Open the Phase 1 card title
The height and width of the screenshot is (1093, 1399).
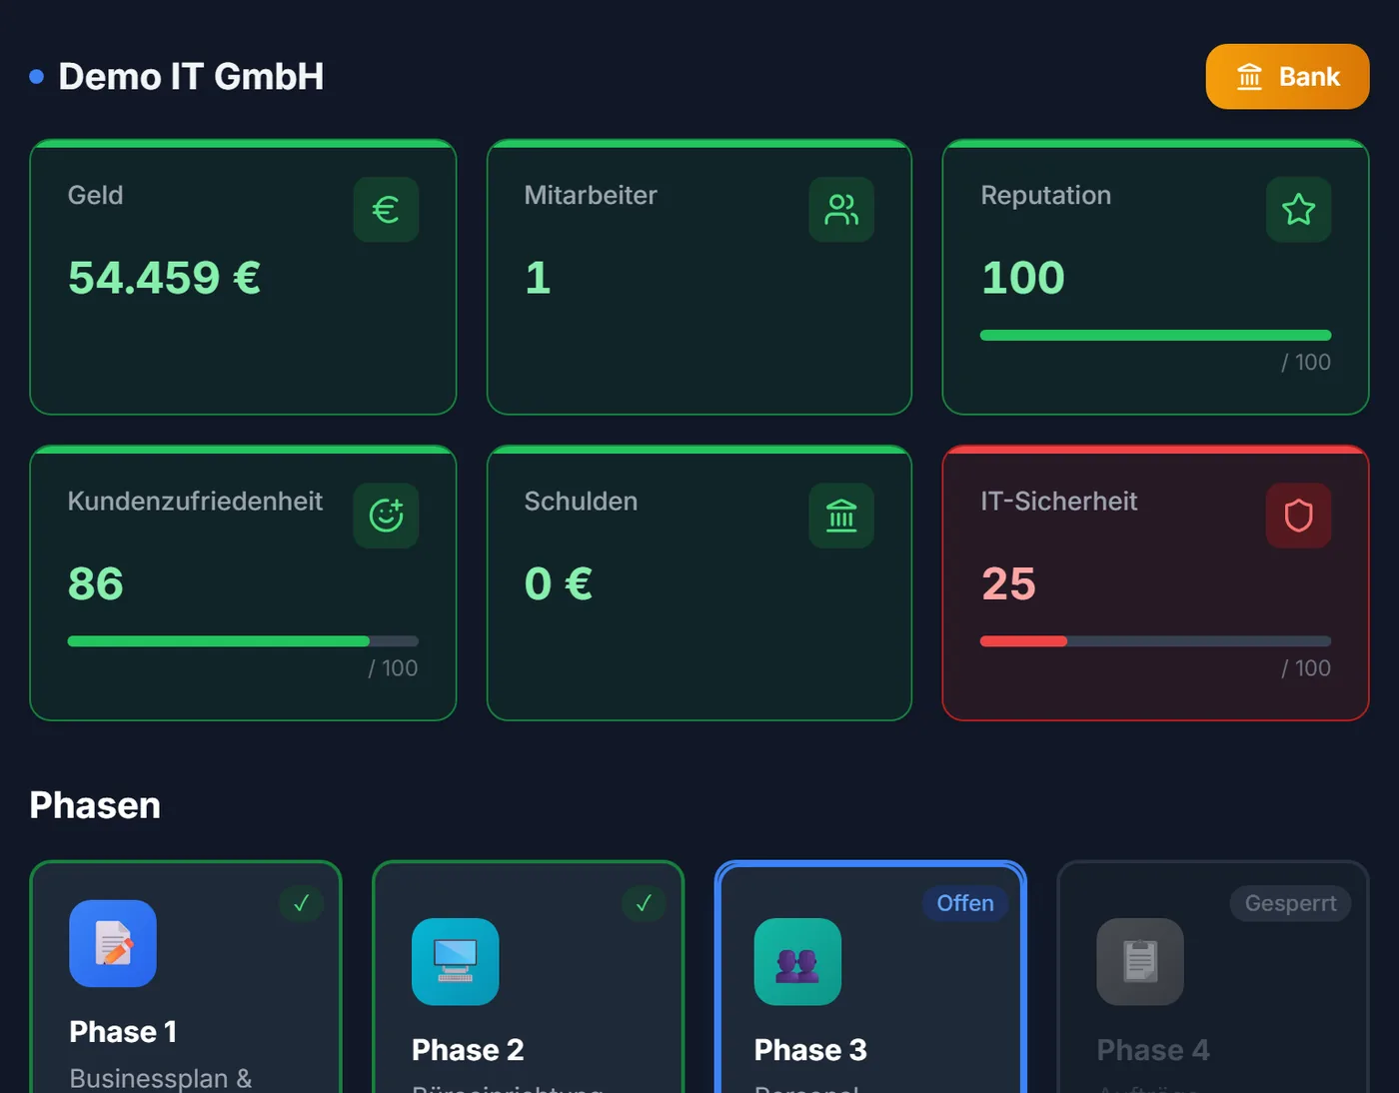[123, 1031]
